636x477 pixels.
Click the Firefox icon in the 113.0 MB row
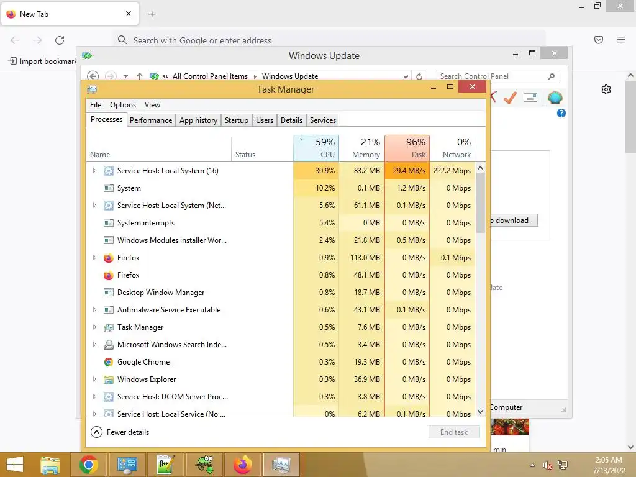click(108, 258)
